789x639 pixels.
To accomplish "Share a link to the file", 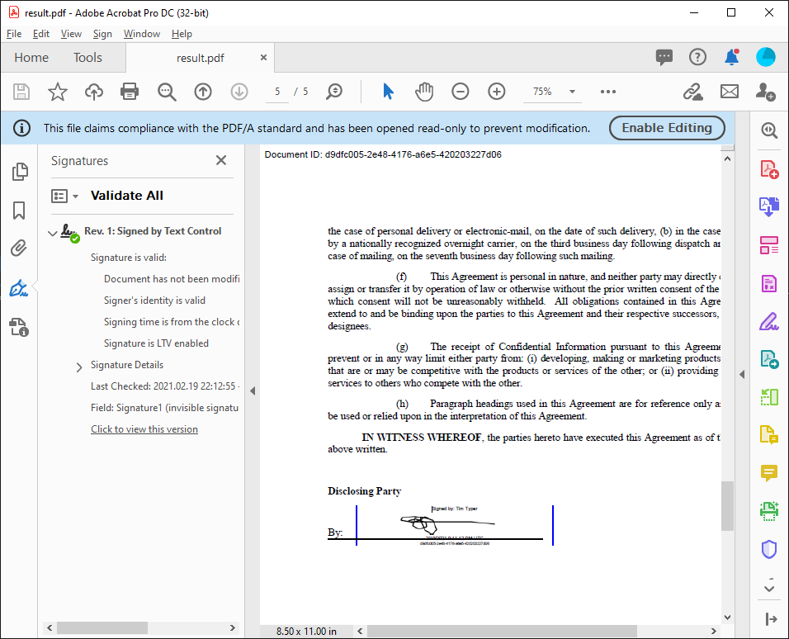I will click(693, 92).
